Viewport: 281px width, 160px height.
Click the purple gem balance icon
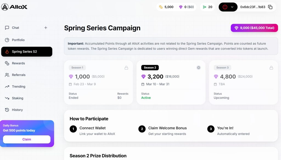pyautogui.click(x=181, y=7)
